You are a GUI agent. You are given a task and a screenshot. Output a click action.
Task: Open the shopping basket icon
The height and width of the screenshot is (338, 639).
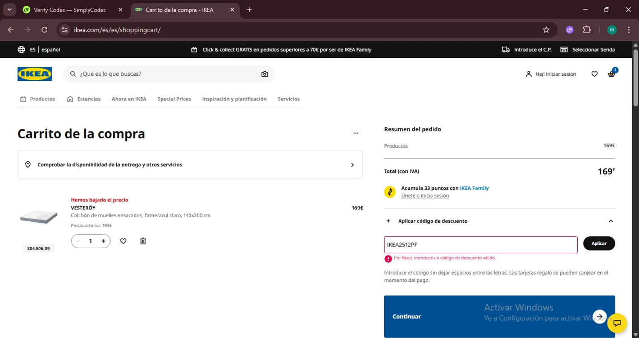coord(611,74)
